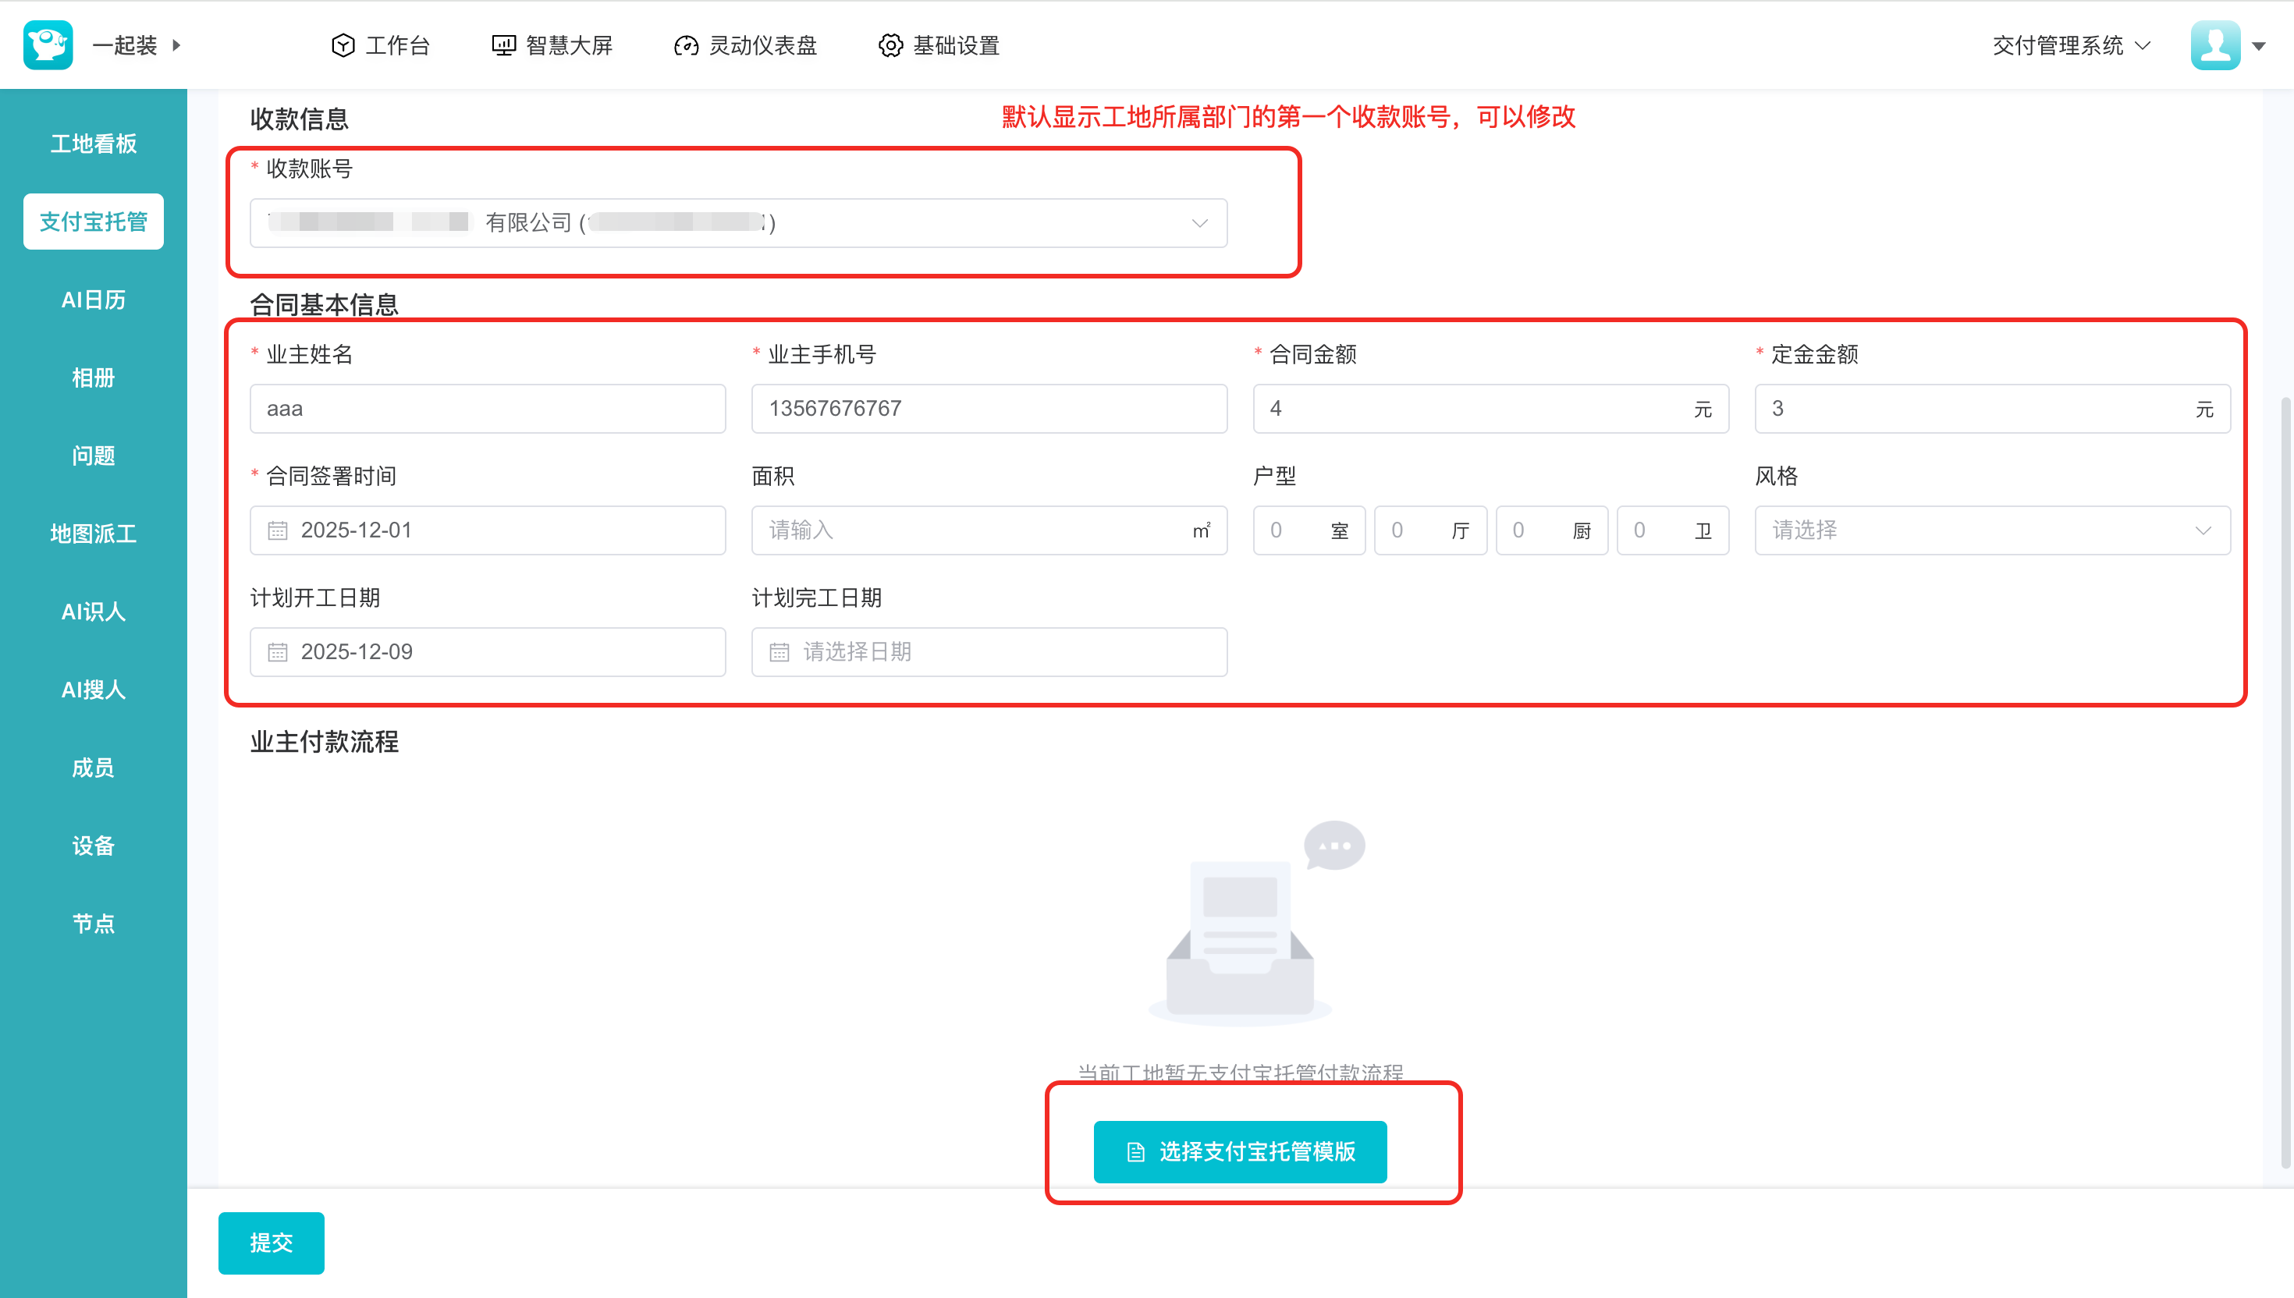Click the 提交 submit button
The image size is (2294, 1298).
coord(271,1243)
